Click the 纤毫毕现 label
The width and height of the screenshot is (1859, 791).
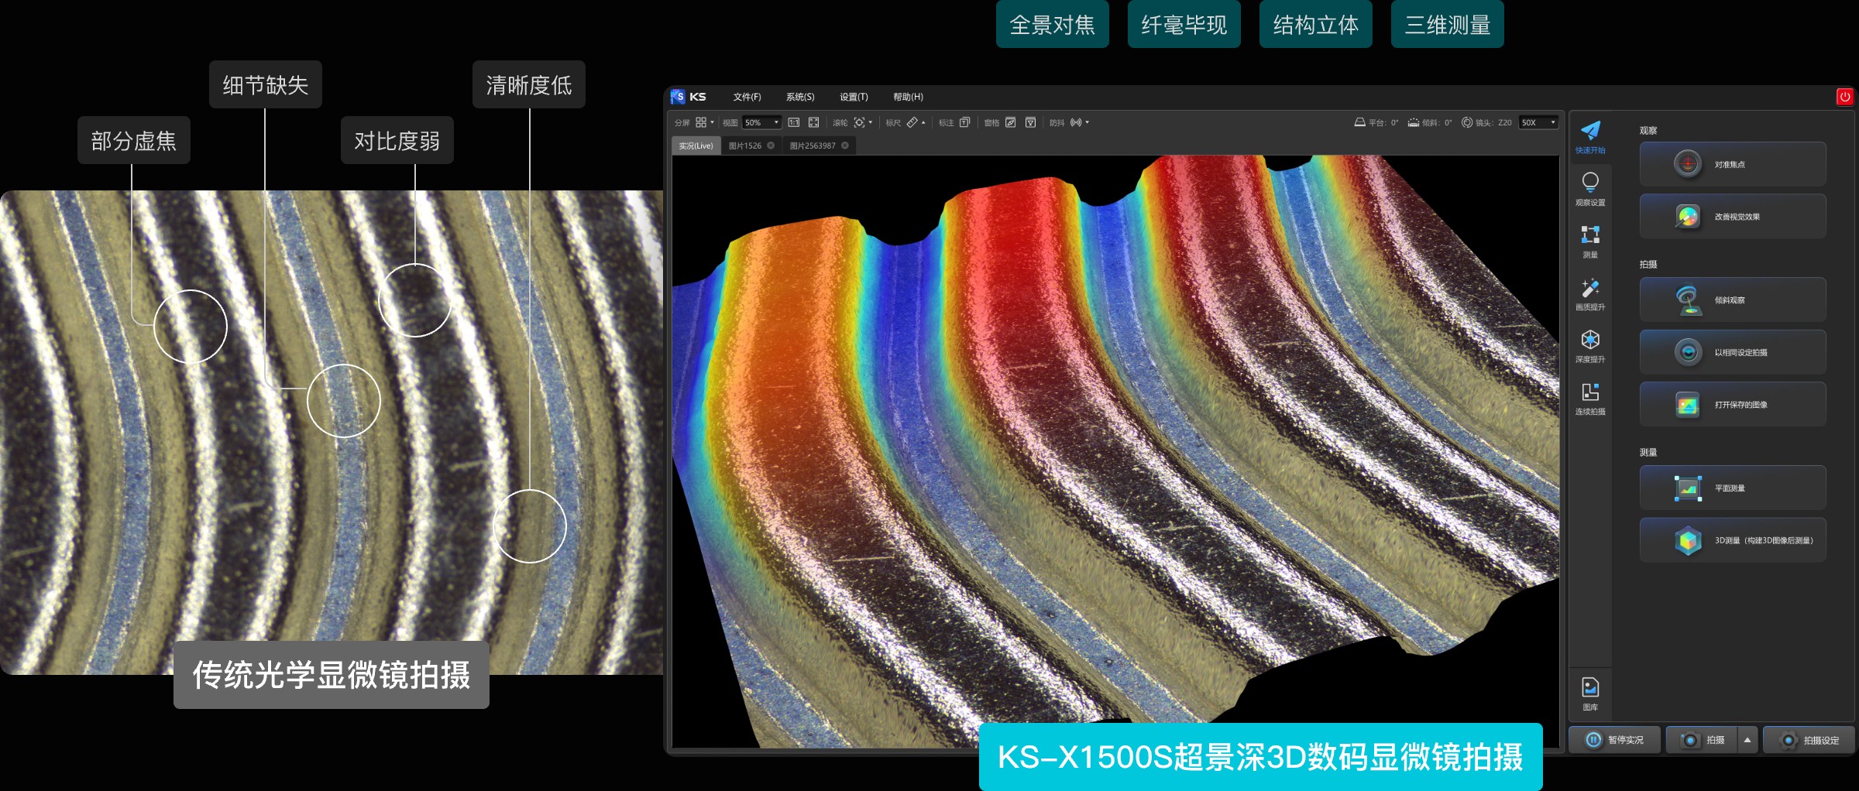pos(1184,25)
